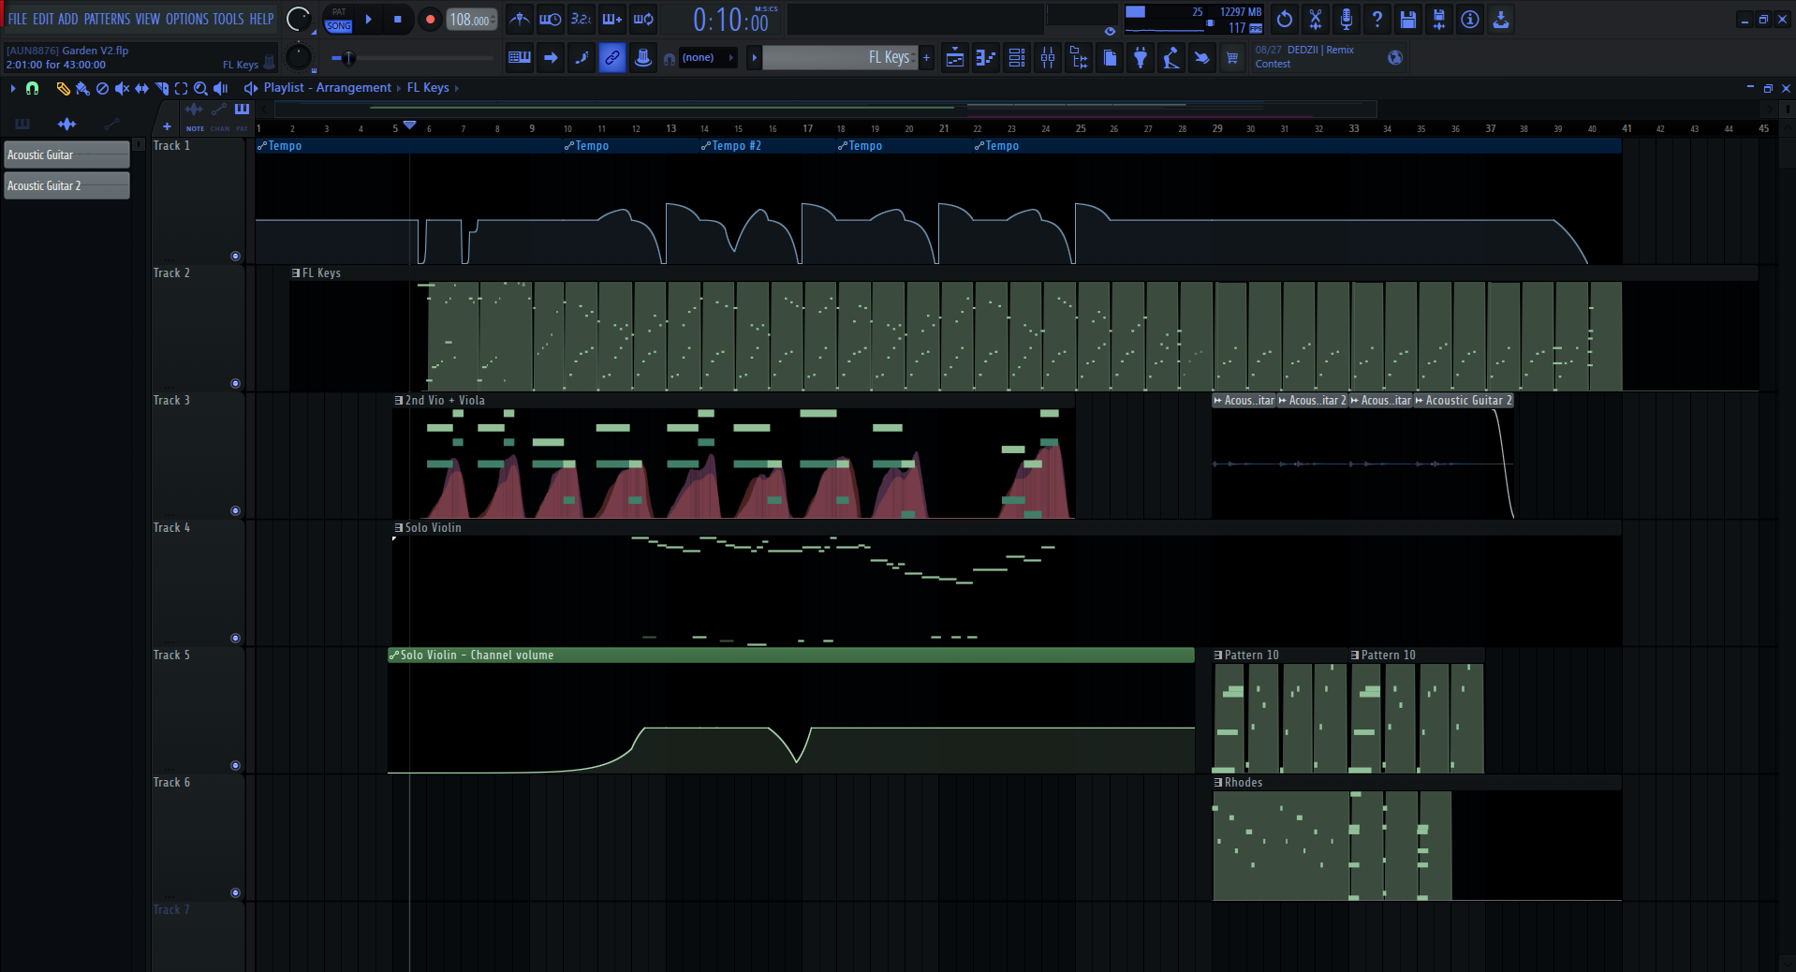This screenshot has width=1796, height=972.
Task: Select the Playback speaker tool in playlist
Action: [x=220, y=88]
